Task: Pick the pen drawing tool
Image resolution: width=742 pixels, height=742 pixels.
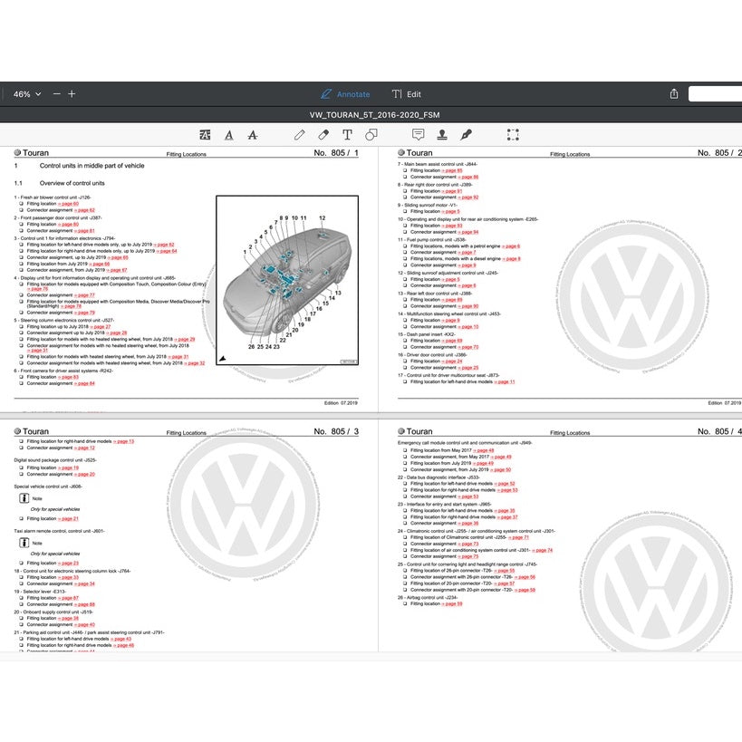Action: tap(300, 134)
